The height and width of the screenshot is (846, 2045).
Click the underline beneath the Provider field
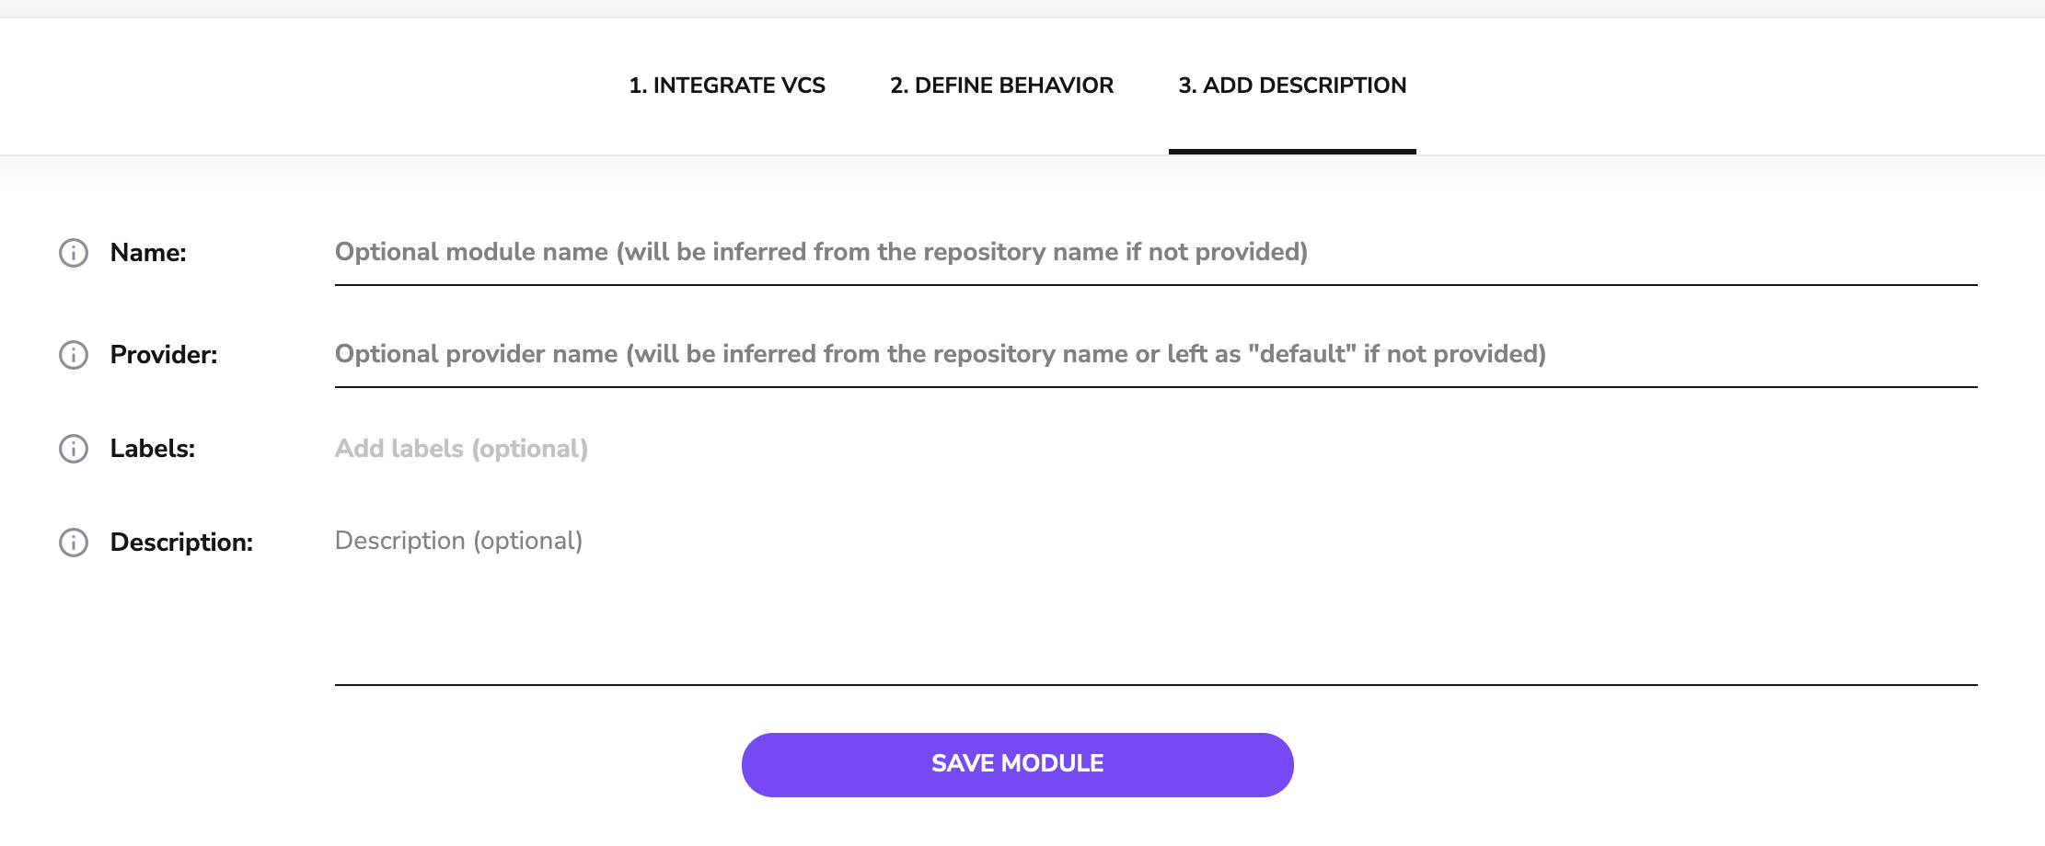pos(1155,387)
